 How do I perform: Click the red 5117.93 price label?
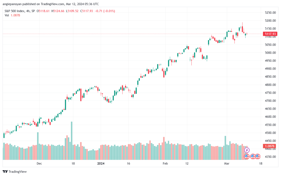point(270,34)
